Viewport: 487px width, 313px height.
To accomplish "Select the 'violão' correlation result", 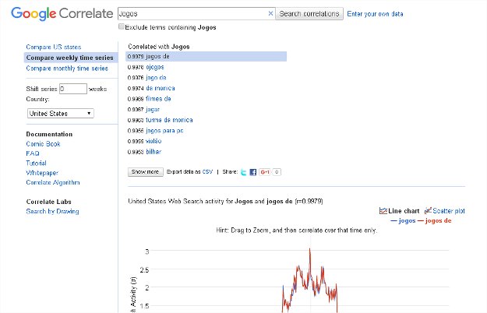I will pos(154,141).
